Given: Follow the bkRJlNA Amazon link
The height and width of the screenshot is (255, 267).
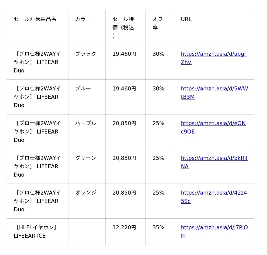Looking at the screenshot, I should point(214,158).
